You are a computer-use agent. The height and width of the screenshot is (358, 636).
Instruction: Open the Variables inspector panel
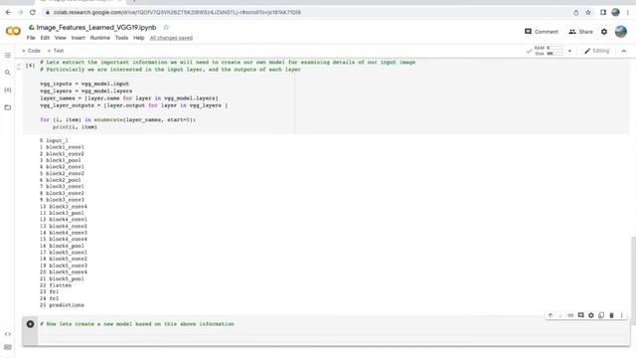point(8,89)
